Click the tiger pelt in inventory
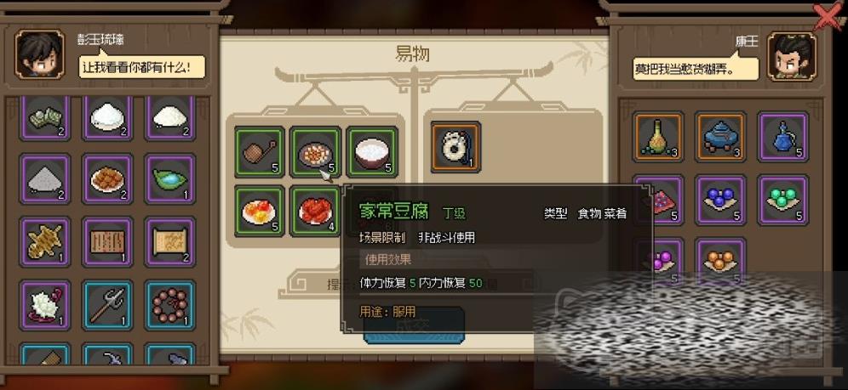The image size is (848, 390). point(44,241)
